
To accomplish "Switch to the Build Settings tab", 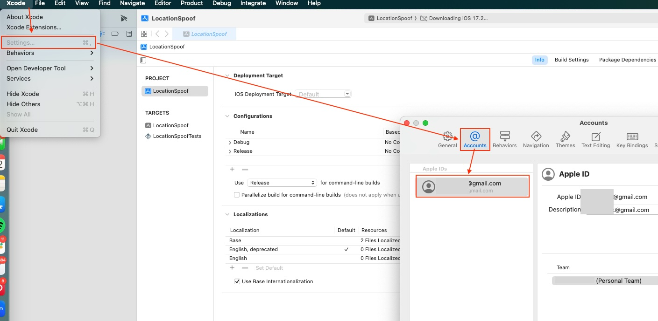I will pyautogui.click(x=572, y=60).
